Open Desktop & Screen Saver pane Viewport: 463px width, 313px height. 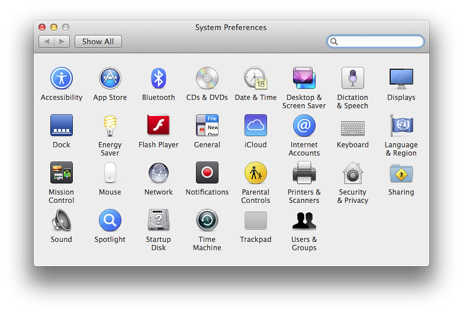click(304, 78)
